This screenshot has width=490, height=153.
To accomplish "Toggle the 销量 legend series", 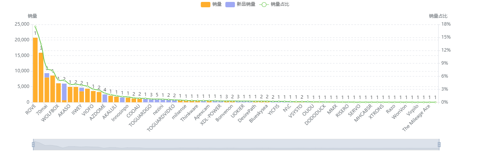I will (x=217, y=4).
